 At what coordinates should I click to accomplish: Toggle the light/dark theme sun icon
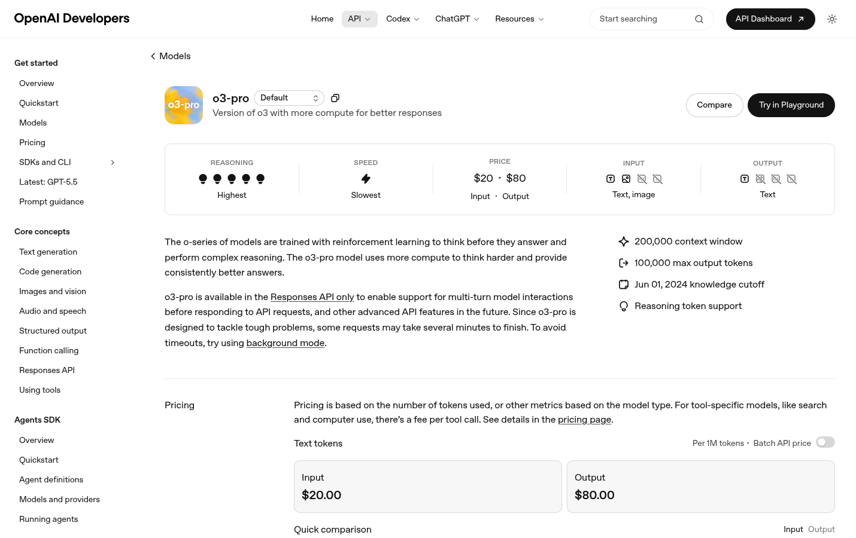(x=832, y=19)
